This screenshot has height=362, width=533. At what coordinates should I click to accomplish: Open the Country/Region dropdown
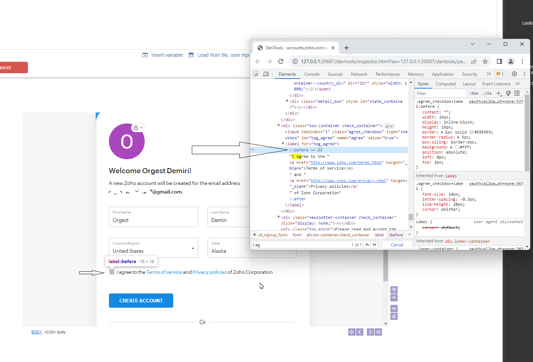153,248
